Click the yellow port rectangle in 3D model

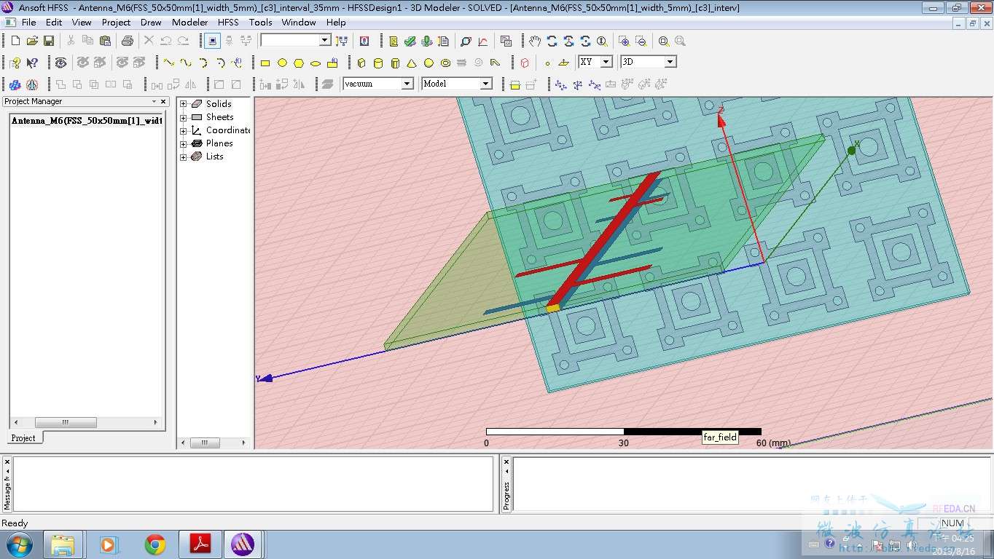(x=553, y=308)
